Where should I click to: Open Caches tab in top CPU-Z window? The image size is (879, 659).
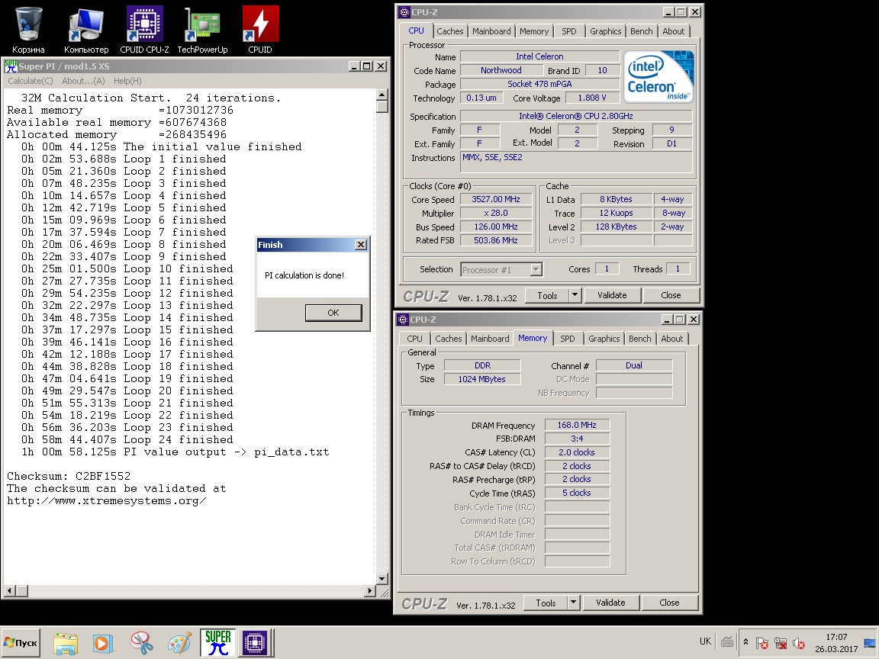pos(450,31)
